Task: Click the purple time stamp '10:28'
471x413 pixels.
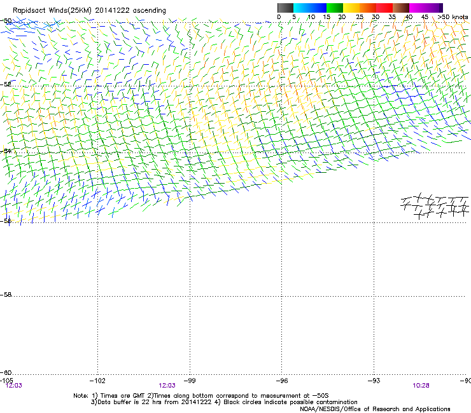Action: [x=421, y=386]
